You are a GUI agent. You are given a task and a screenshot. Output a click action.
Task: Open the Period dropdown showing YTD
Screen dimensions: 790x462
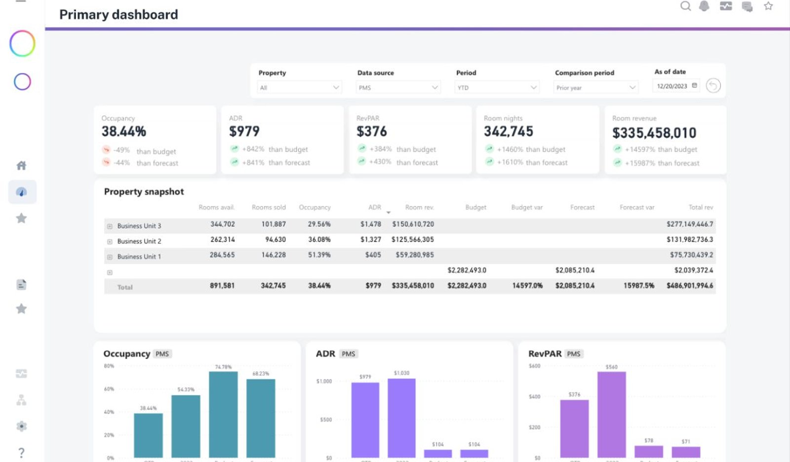(x=497, y=87)
